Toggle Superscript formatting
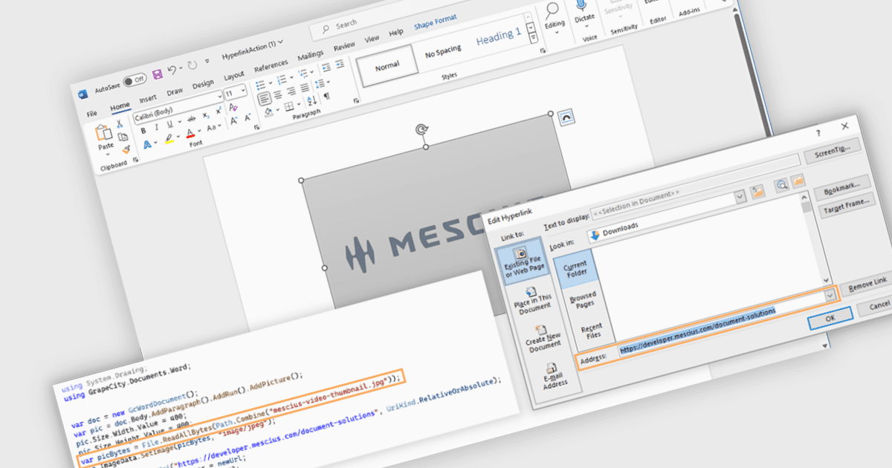 coord(219,111)
